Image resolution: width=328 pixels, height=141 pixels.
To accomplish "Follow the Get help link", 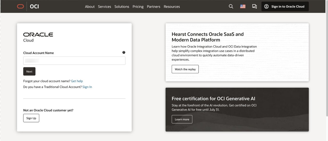I will coord(77,81).
